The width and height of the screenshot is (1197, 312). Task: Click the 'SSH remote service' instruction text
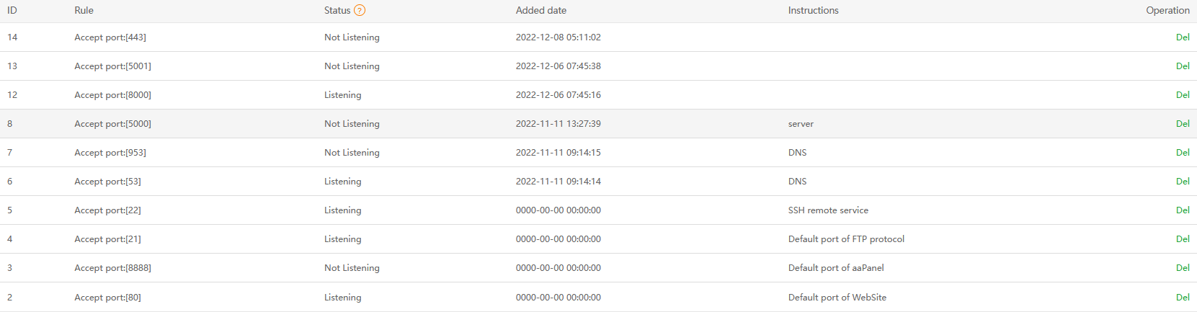(x=828, y=210)
